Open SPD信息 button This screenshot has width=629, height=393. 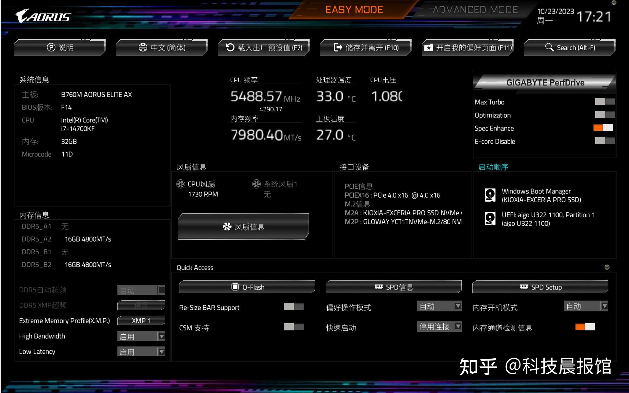pyautogui.click(x=394, y=287)
